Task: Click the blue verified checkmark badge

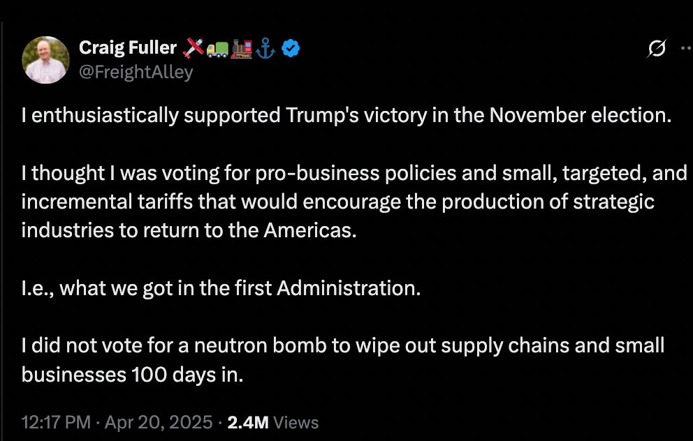Action: (291, 47)
